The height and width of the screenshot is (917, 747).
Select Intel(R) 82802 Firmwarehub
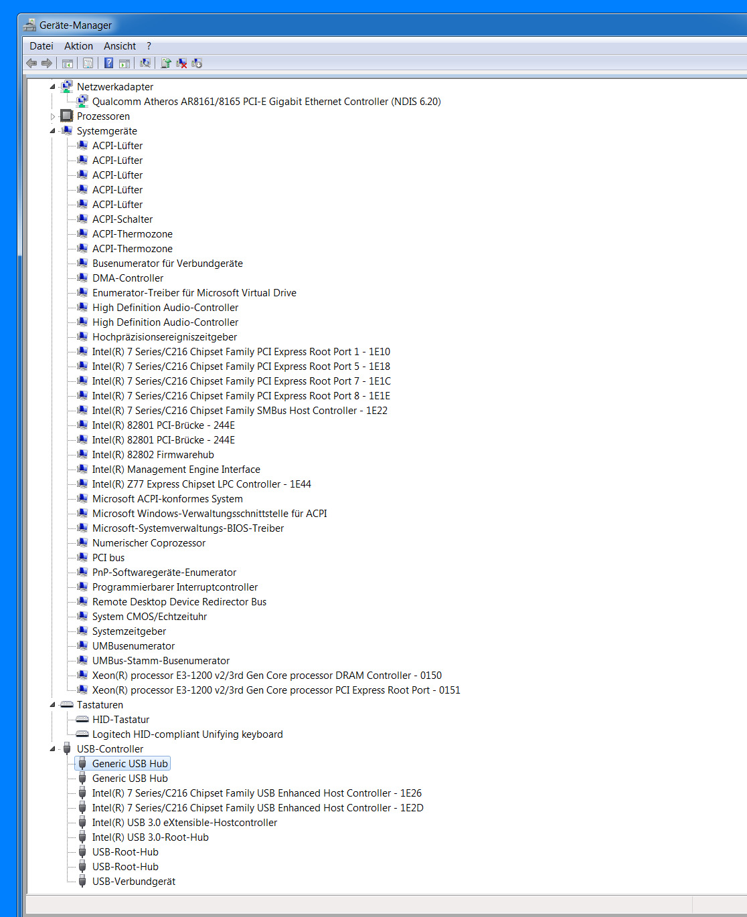pyautogui.click(x=153, y=455)
